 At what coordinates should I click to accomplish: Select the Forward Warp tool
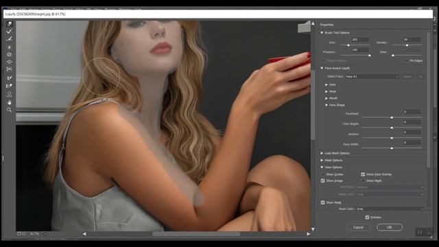[9, 24]
